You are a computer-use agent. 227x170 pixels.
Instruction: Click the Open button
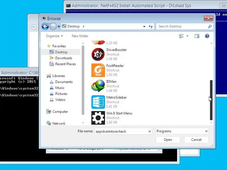(x=168, y=140)
